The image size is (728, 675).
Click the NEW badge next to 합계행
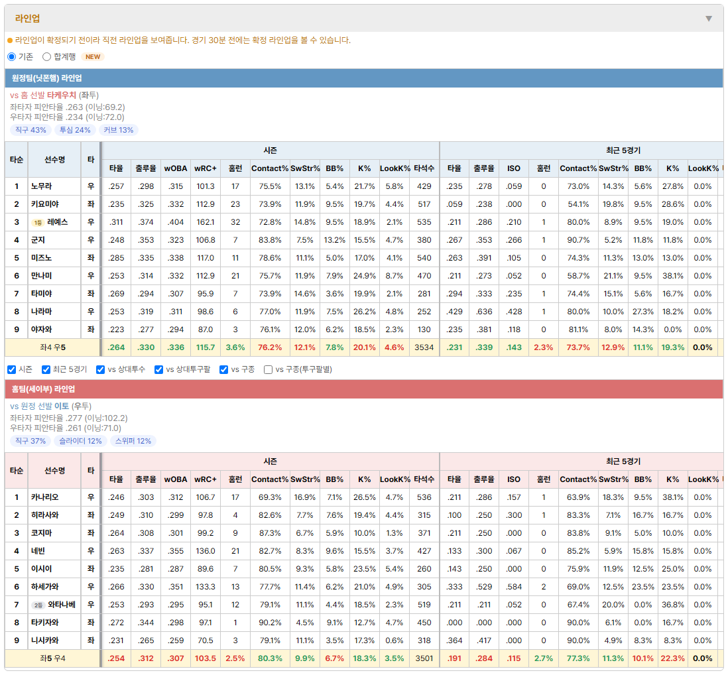point(93,56)
